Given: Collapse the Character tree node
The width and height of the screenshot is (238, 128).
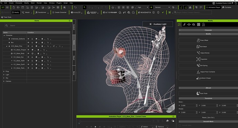Looking at the screenshot, I should pyautogui.click(x=4, y=35).
